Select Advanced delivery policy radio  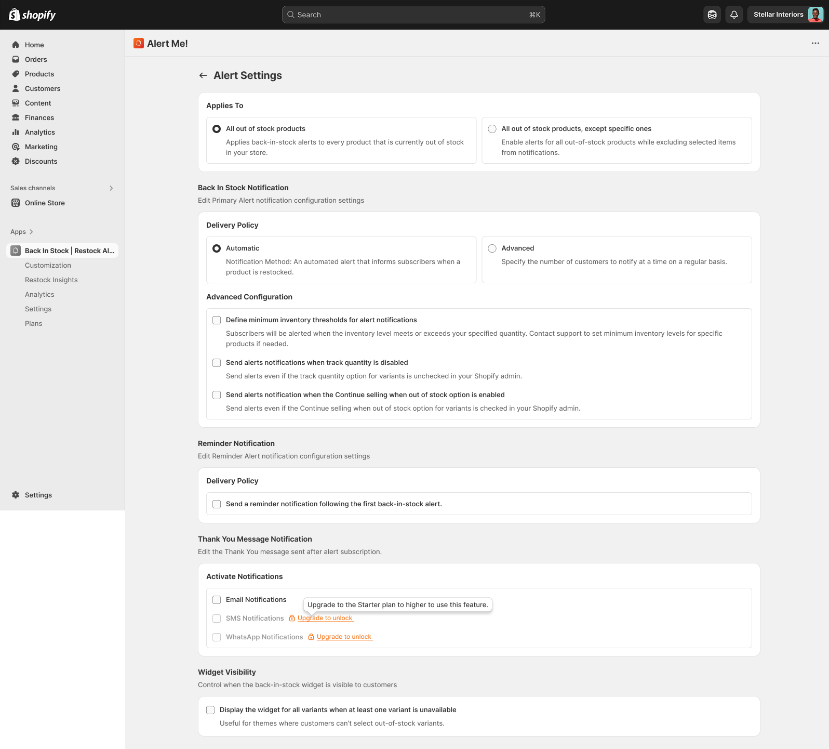tap(492, 248)
